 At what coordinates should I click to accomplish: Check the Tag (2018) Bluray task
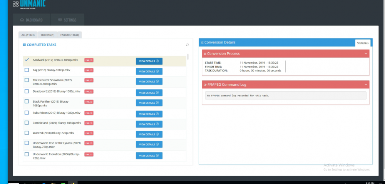click(27, 70)
